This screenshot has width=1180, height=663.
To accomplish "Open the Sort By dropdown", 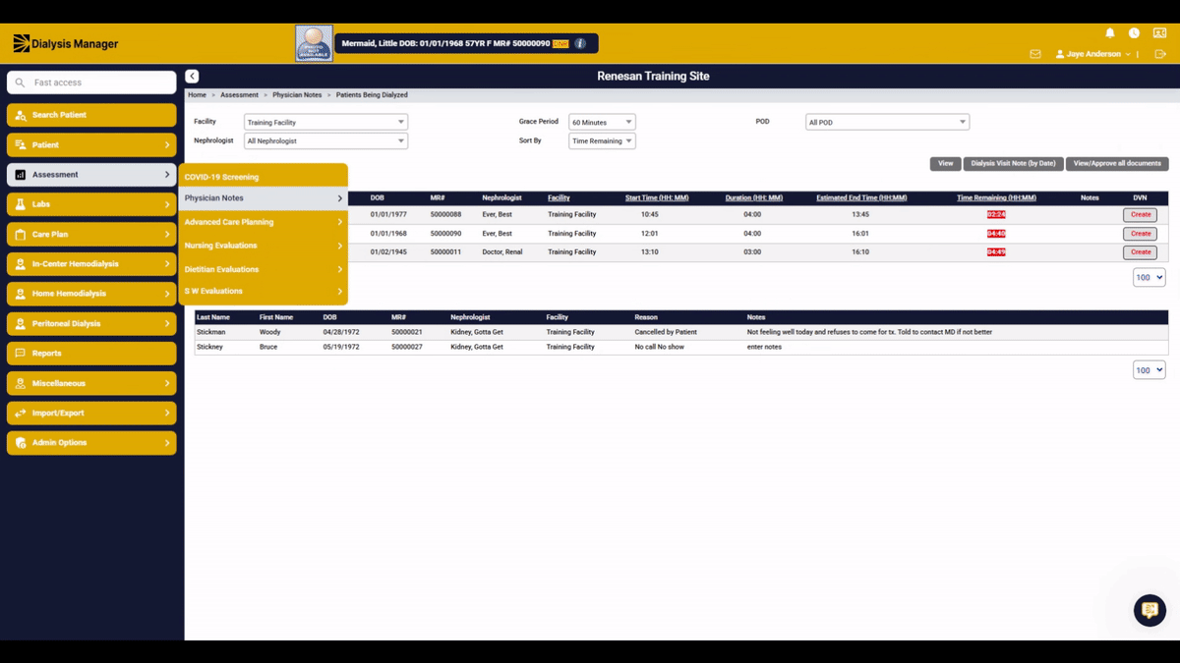I will 602,141.
